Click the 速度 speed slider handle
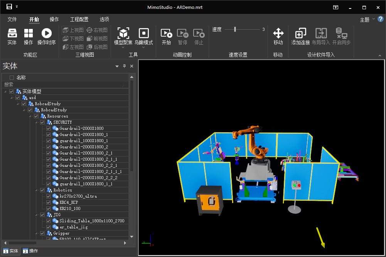Screen dimensions: 386x257 pos(235,29)
